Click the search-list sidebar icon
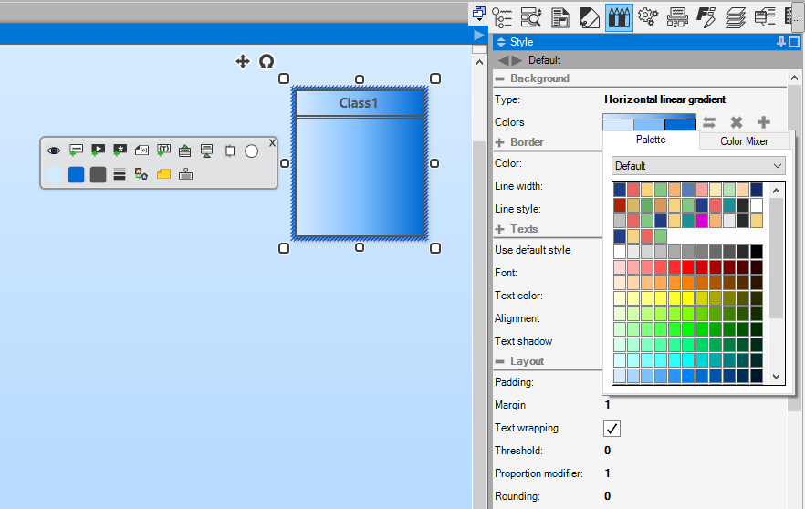The image size is (805, 509). pyautogui.click(x=531, y=17)
